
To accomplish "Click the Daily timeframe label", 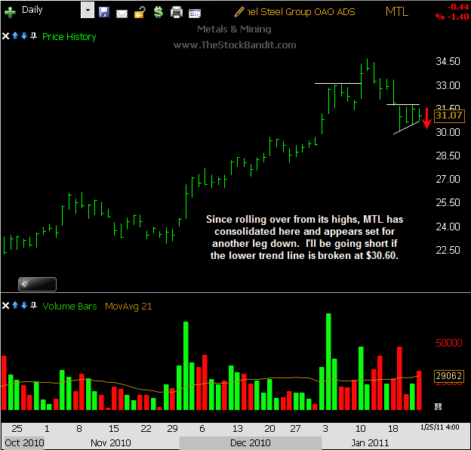I will pyautogui.click(x=32, y=10).
